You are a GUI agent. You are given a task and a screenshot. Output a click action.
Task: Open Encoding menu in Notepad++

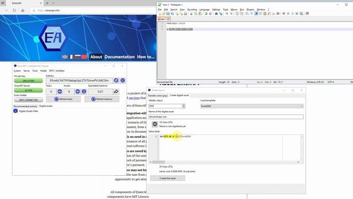tap(192, 9)
